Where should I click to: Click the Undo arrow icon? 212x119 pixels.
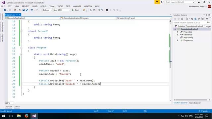click(31, 10)
